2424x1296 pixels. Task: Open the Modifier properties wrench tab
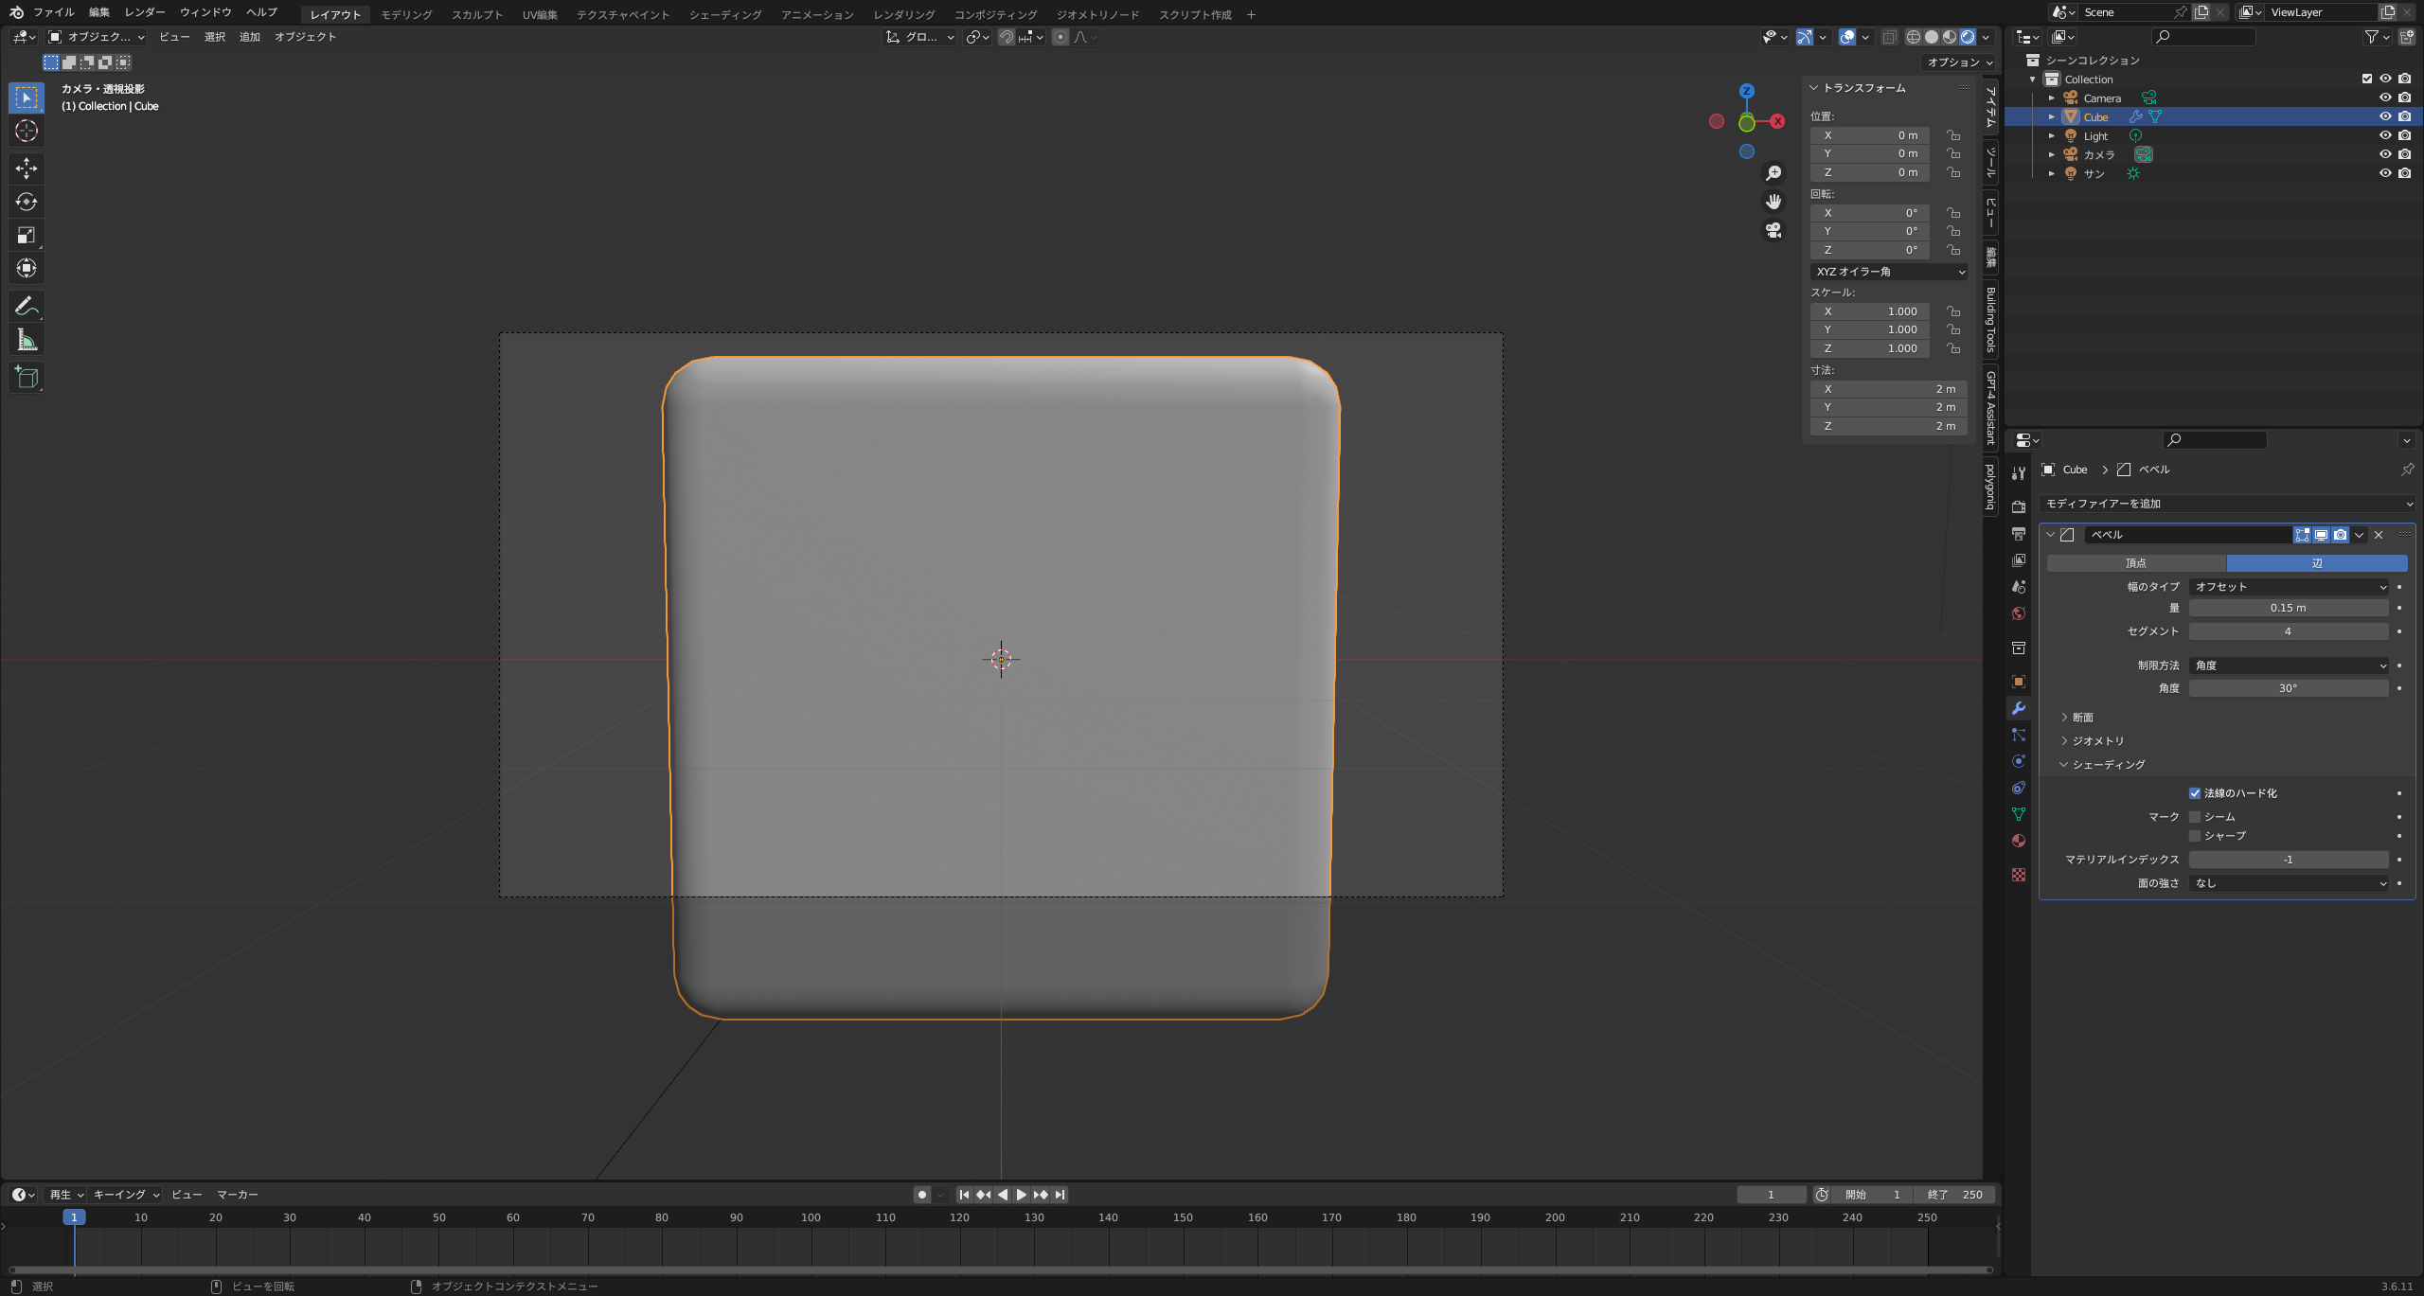(x=2018, y=708)
